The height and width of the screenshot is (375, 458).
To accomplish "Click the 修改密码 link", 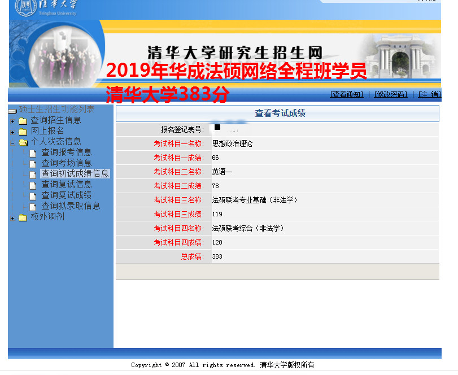I will (x=391, y=94).
